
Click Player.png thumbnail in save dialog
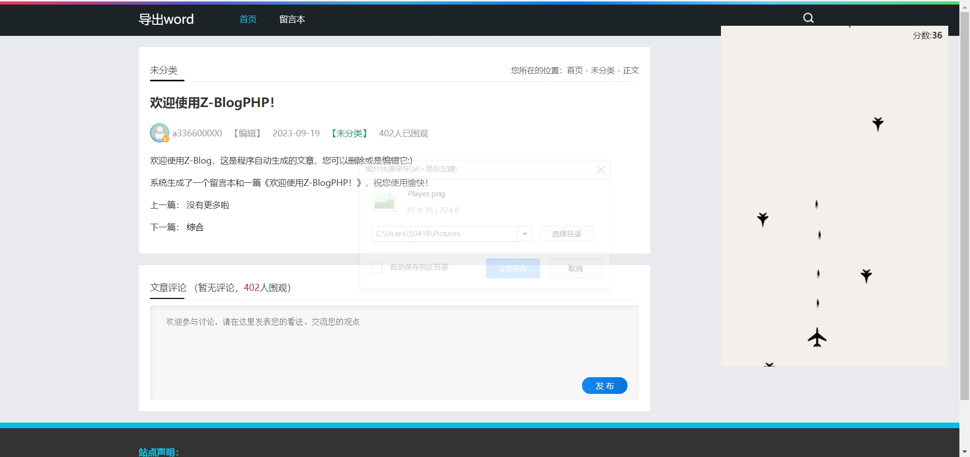coord(384,202)
